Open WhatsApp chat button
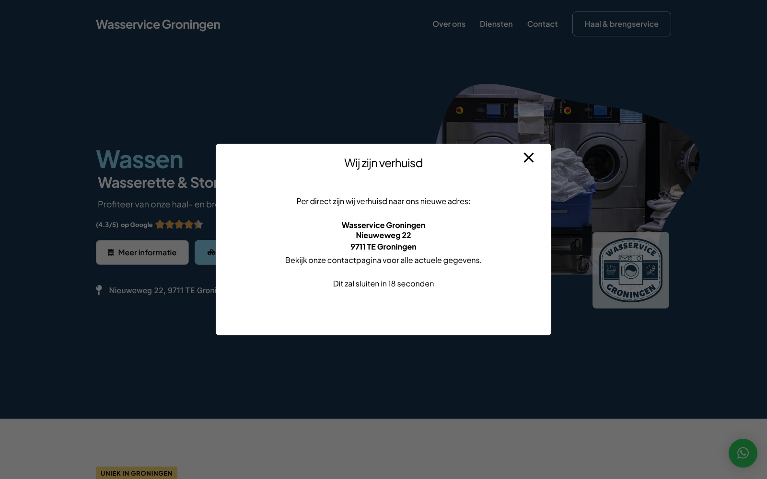The image size is (767, 479). click(x=743, y=453)
